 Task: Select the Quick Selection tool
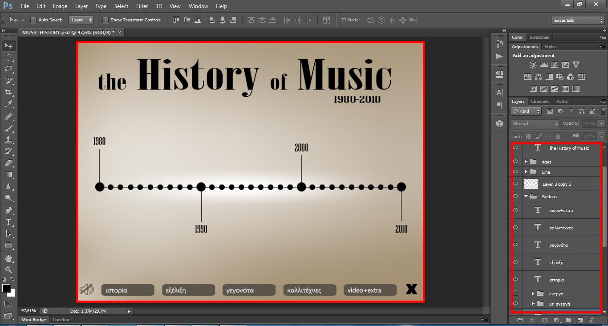pyautogui.click(x=8, y=81)
